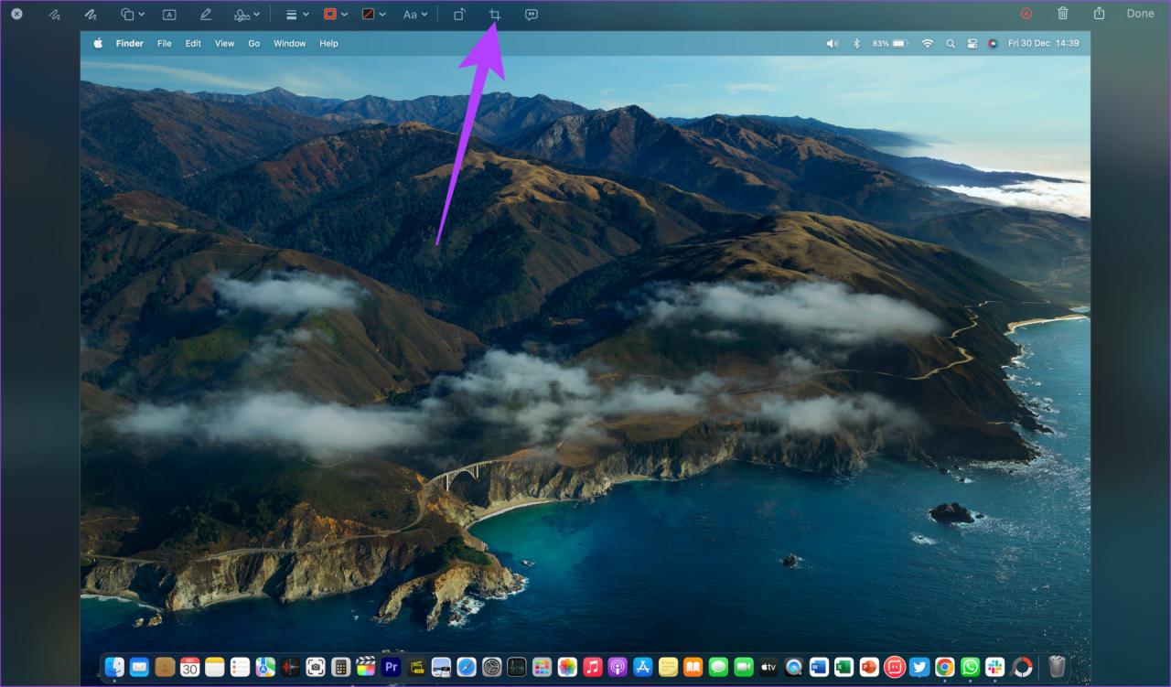Open the Share menu icon
The image size is (1171, 687).
[1099, 14]
